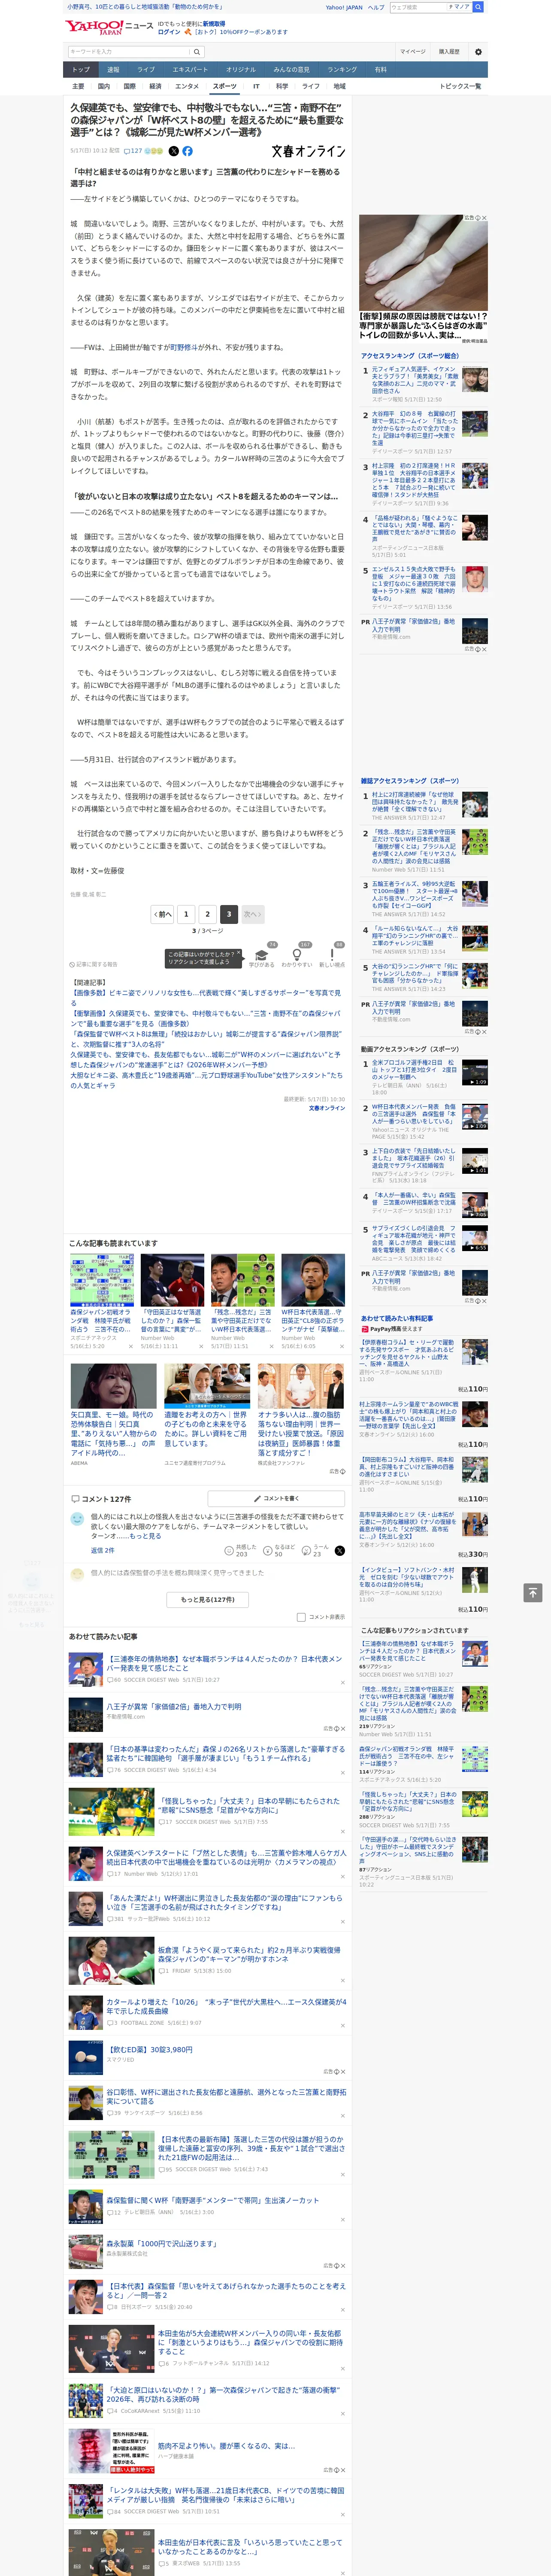This screenshot has width=551, height=2576.
Task: Select the 経済 category
Action: click(x=155, y=86)
